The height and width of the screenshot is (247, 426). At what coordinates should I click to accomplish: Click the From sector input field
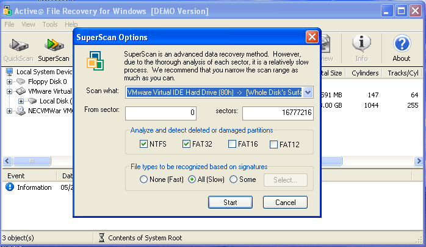point(161,113)
